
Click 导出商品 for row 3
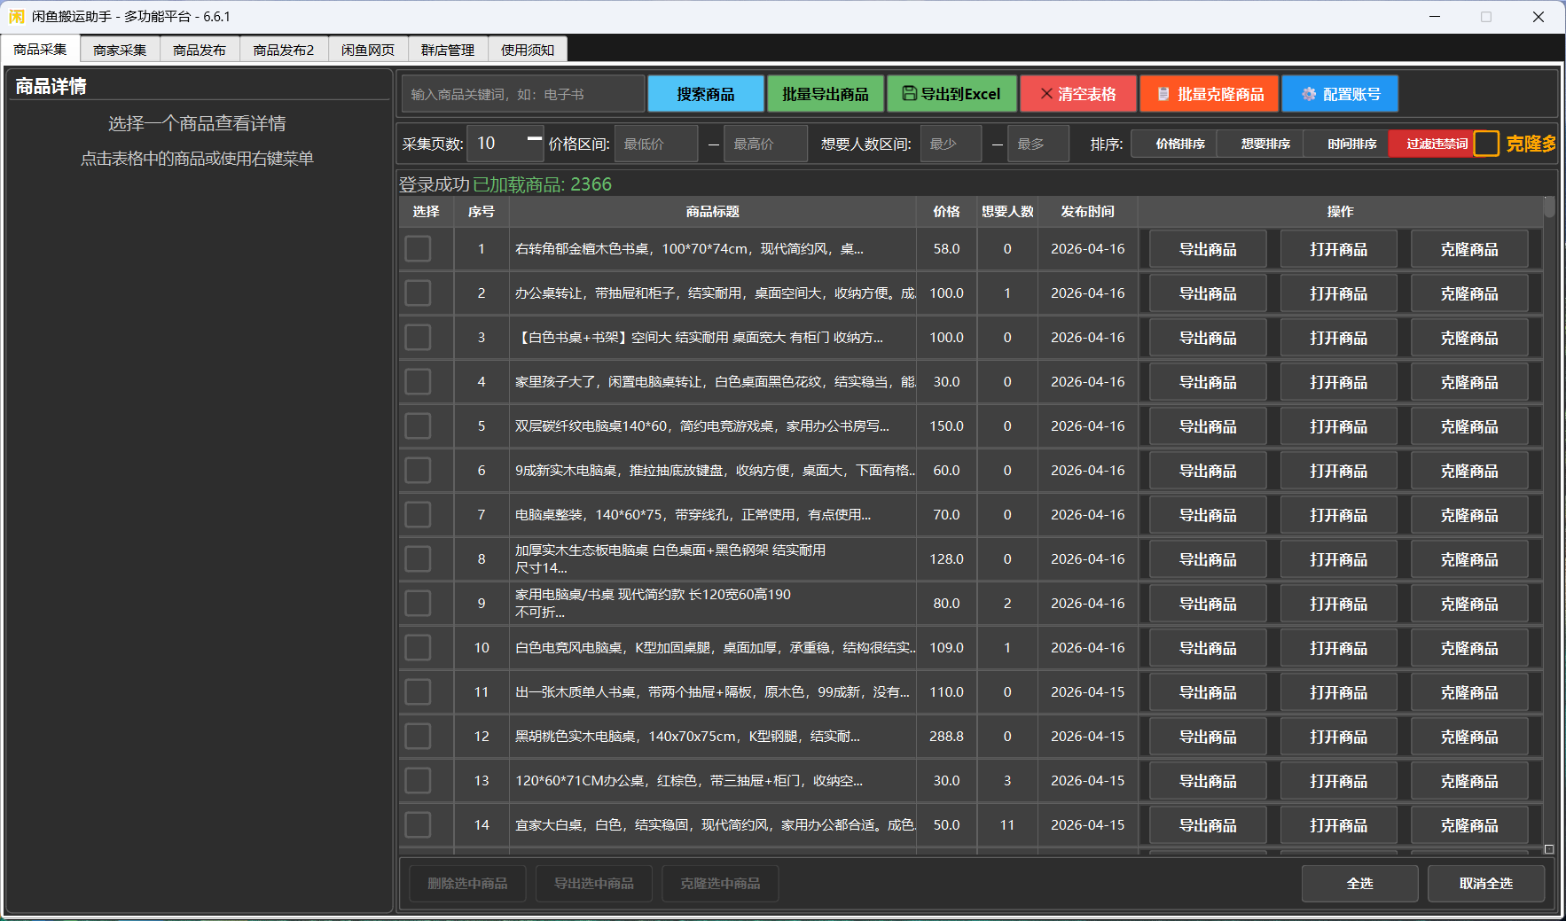1208,338
